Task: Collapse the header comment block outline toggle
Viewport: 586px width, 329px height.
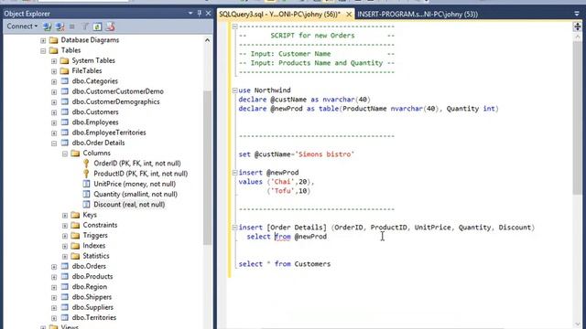Action: pos(234,27)
